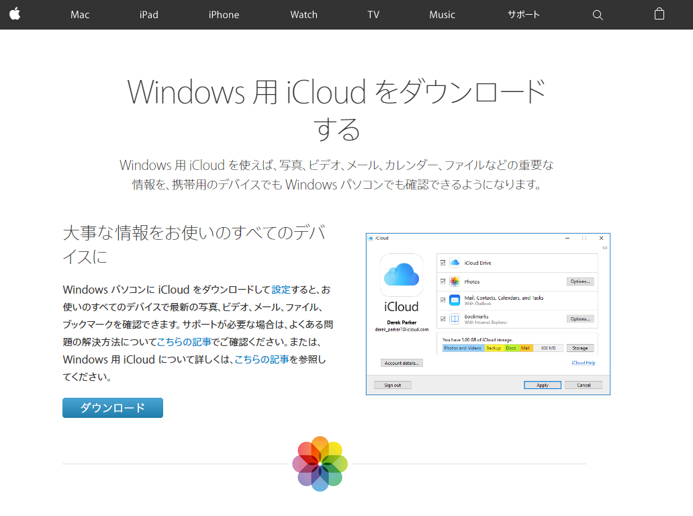
Task: Click the 大事な情報をお使いの heading
Action: [194, 245]
